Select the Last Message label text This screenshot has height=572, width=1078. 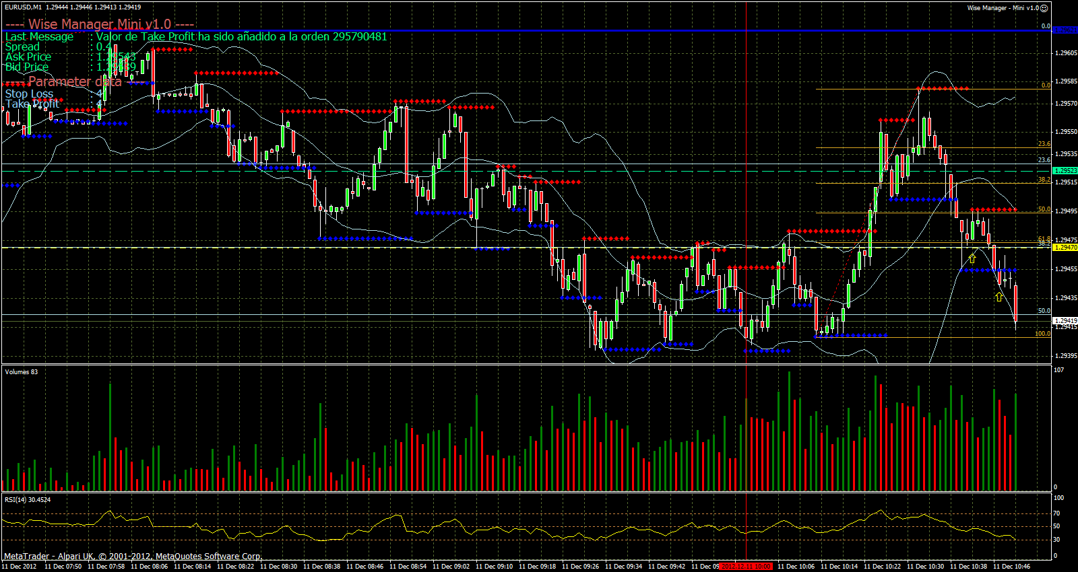pyautogui.click(x=39, y=36)
